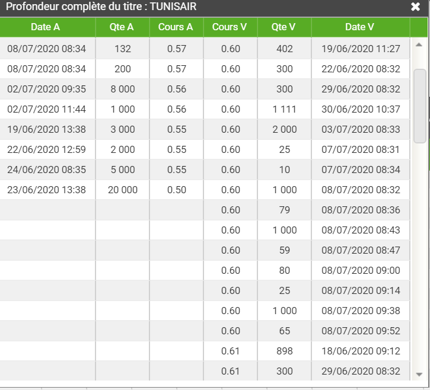Select the 08/07/2020 08:34 row with quantity 132
The height and width of the screenshot is (390, 430).
[205, 49]
